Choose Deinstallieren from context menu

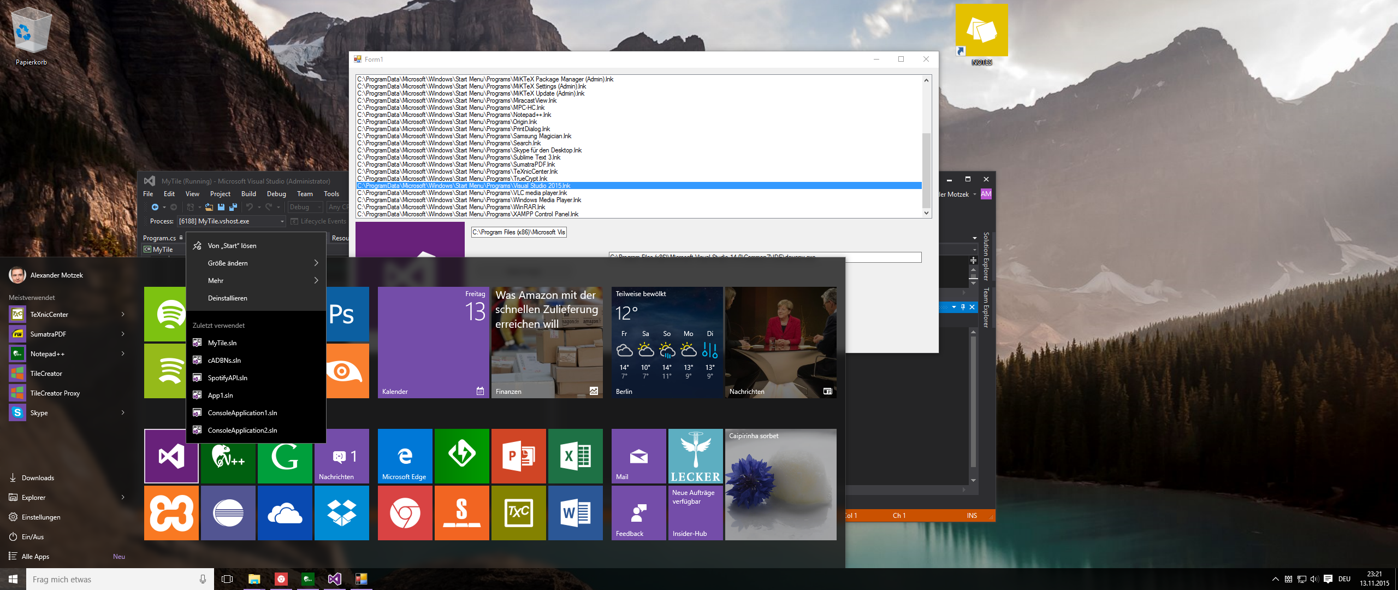point(256,298)
